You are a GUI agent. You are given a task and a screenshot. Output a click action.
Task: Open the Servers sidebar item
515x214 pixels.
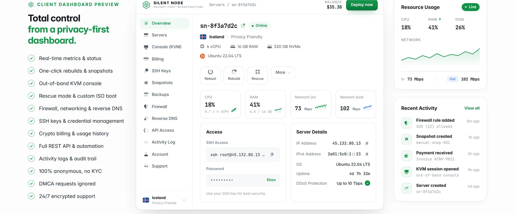coord(164,35)
